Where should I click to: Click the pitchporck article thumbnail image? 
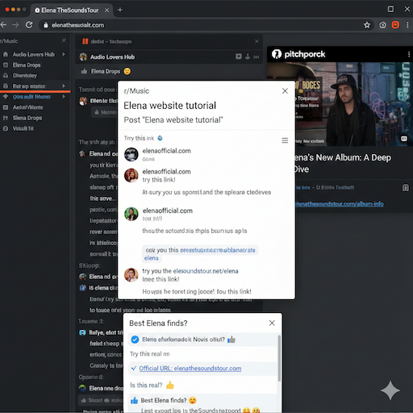[340, 104]
